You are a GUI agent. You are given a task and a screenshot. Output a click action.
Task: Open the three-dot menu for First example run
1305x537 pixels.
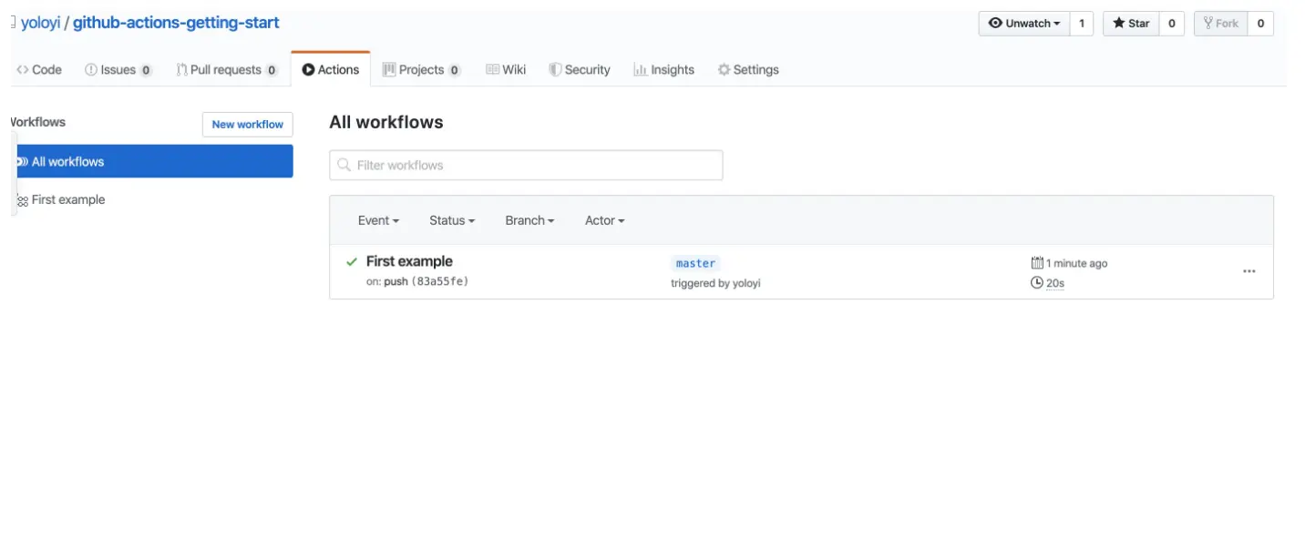click(x=1248, y=271)
